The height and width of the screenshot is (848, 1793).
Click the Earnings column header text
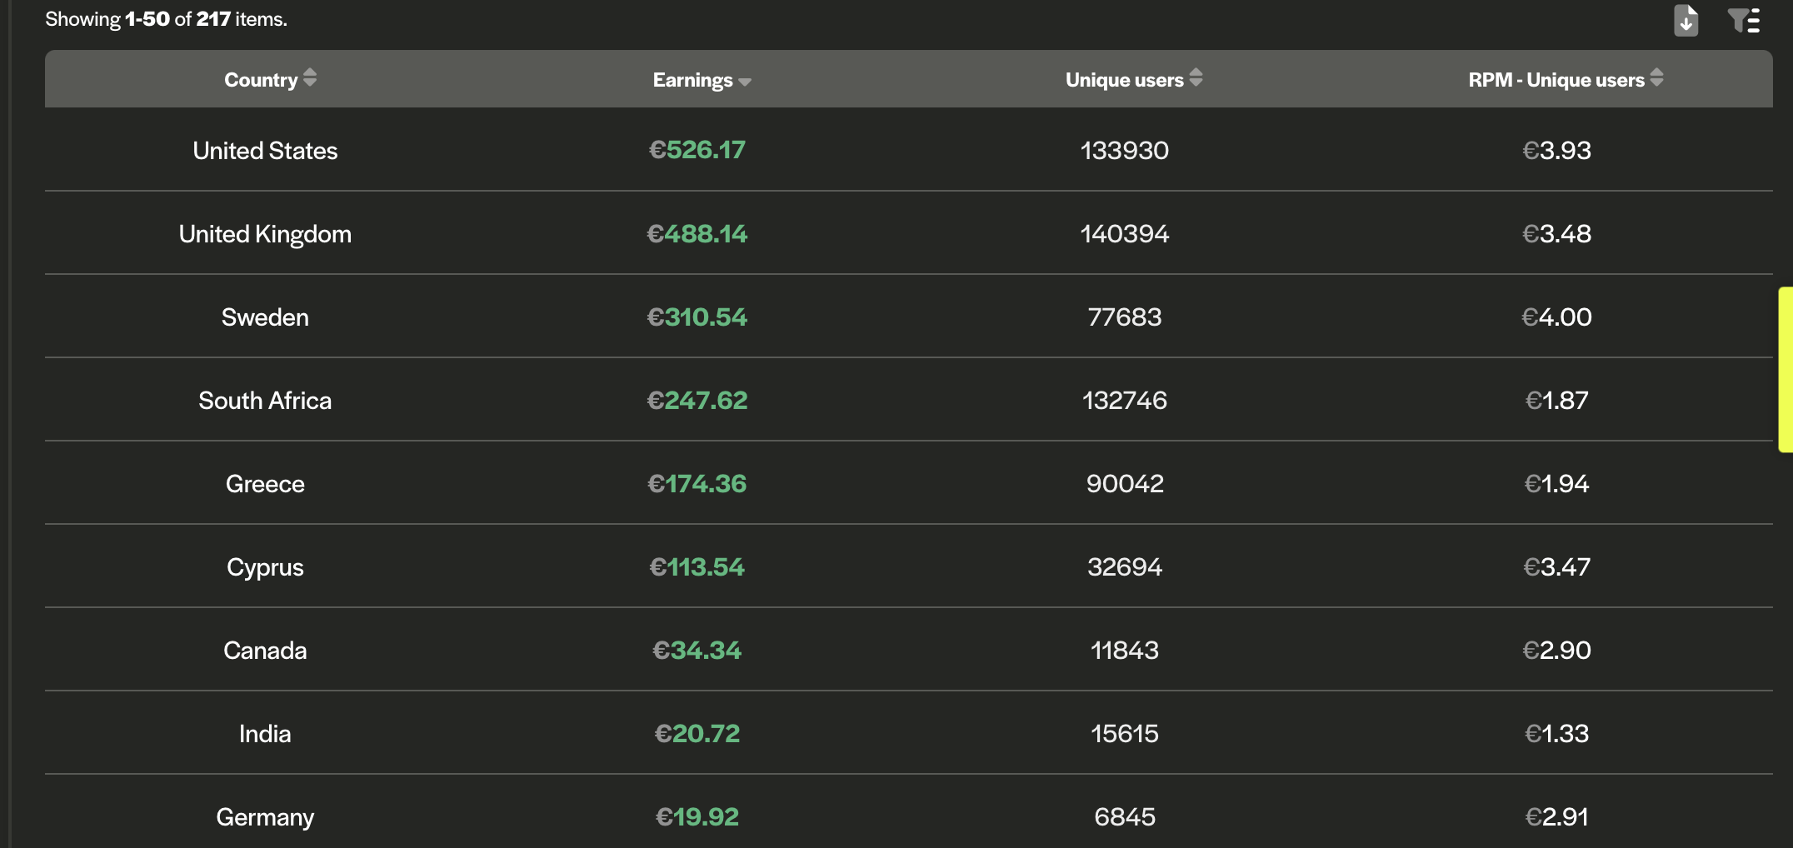(692, 80)
